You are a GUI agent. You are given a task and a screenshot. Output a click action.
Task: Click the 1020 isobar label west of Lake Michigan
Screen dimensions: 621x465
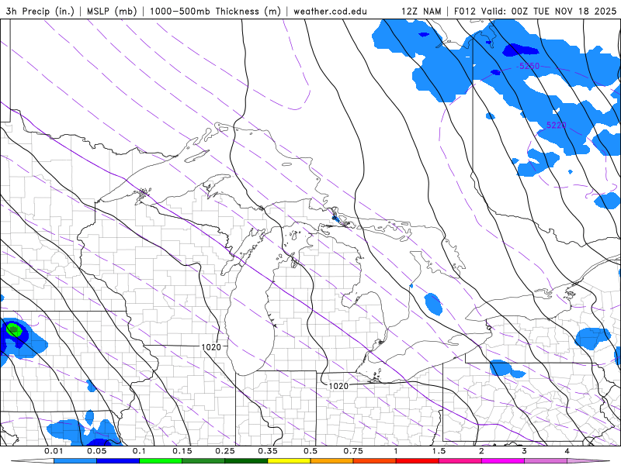(211, 347)
